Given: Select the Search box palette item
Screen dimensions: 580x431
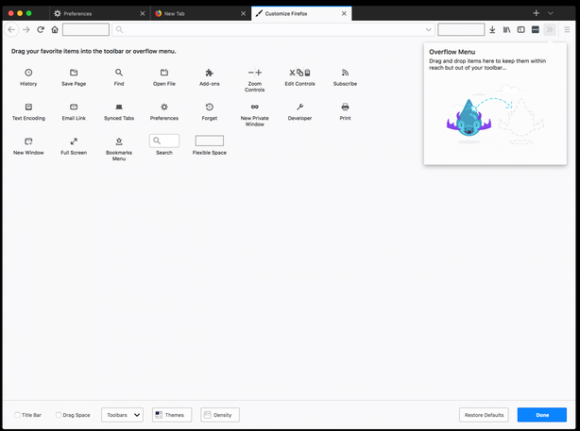Looking at the screenshot, I should point(164,141).
